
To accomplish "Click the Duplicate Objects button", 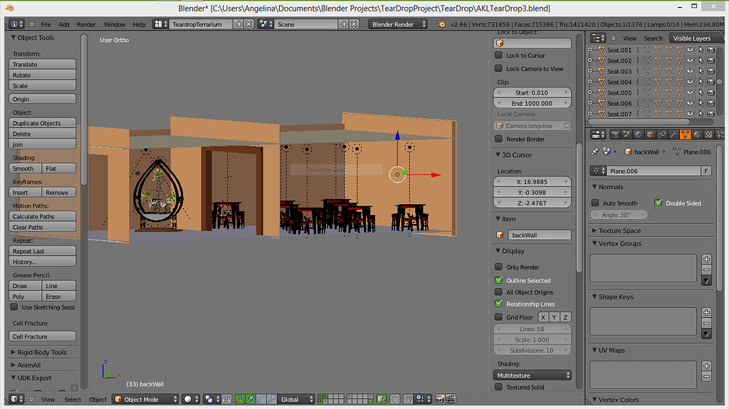I will point(42,122).
